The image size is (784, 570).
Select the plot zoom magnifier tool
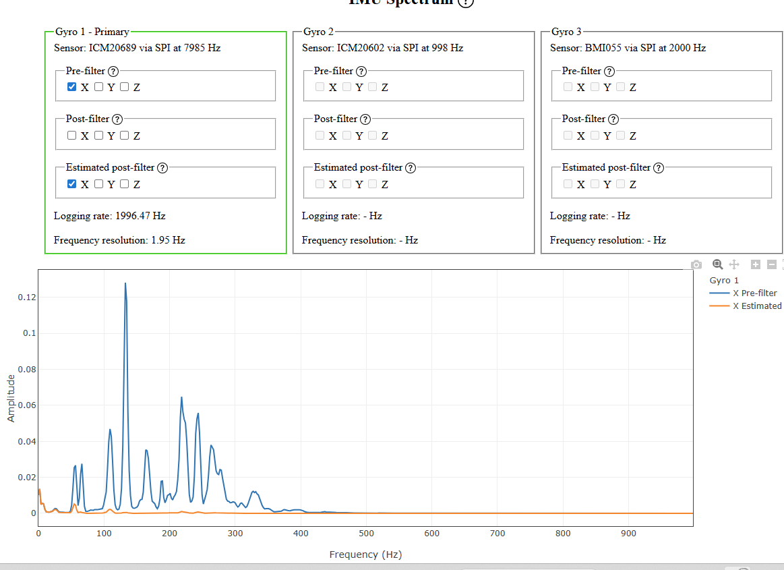tap(717, 265)
